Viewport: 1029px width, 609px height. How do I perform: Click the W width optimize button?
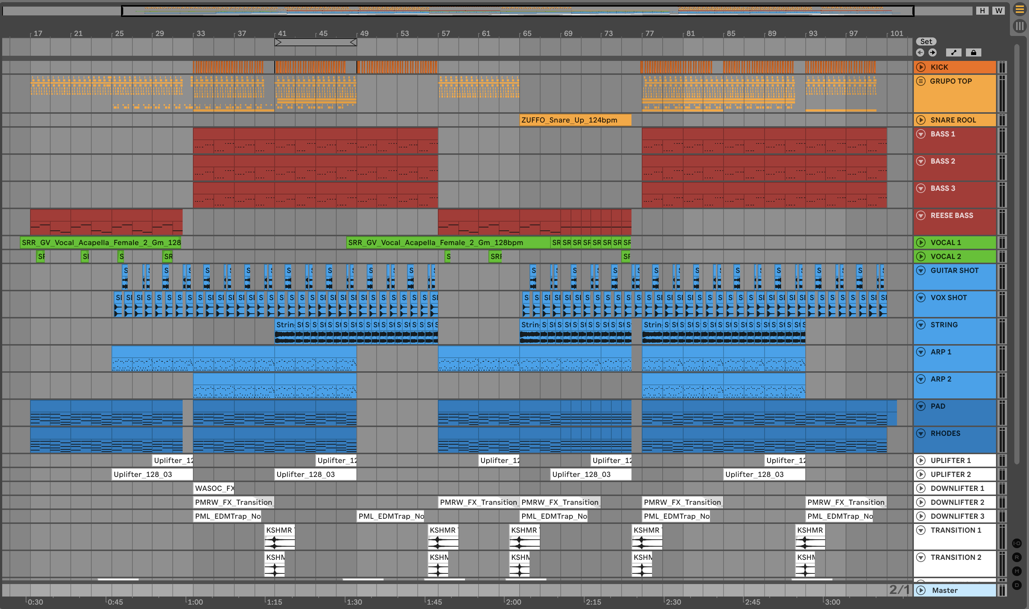tap(999, 11)
